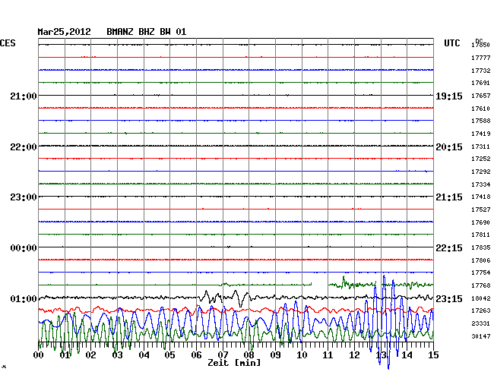Click the amplitude value 17334
Viewport: 494px width, 375px height.
pos(481,184)
